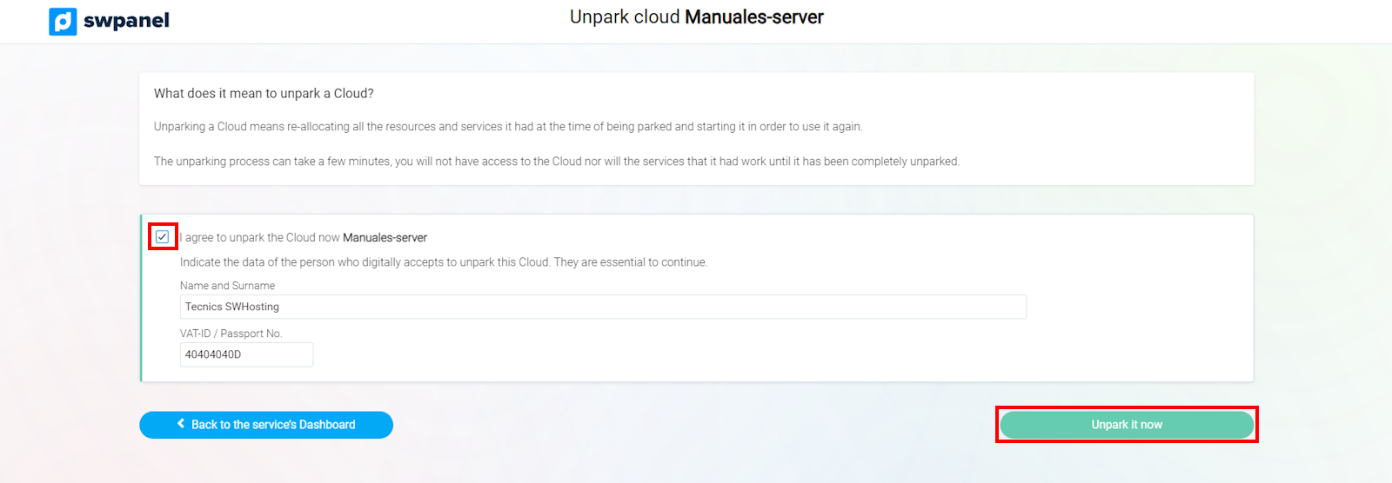Click the 'Unparking a Cloud means re-allocating' paragraph
The image size is (1392, 483).
click(507, 127)
